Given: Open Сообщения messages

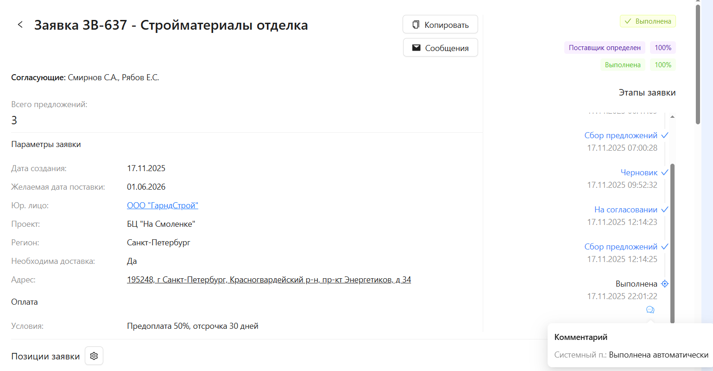Looking at the screenshot, I should click(440, 48).
